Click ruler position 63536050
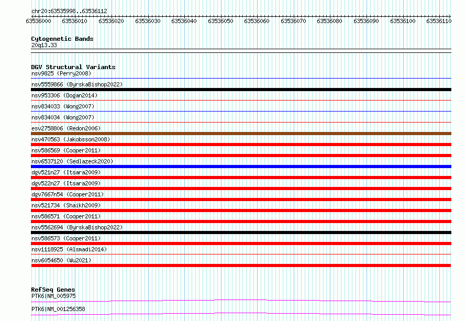 tap(220, 21)
